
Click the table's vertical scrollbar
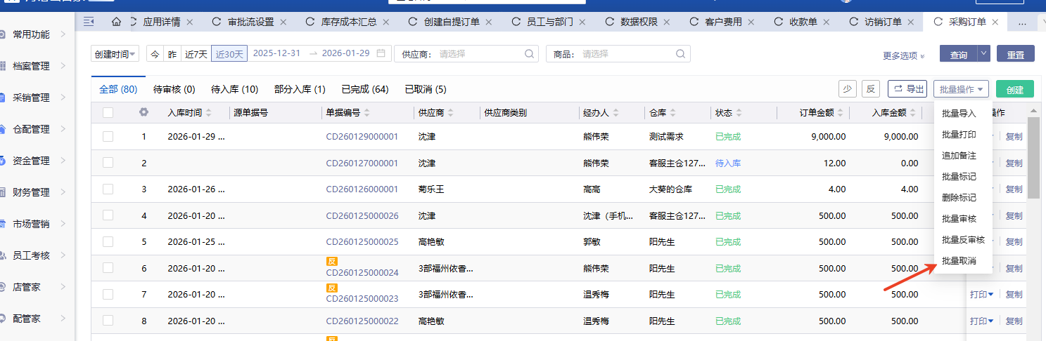point(1033,158)
